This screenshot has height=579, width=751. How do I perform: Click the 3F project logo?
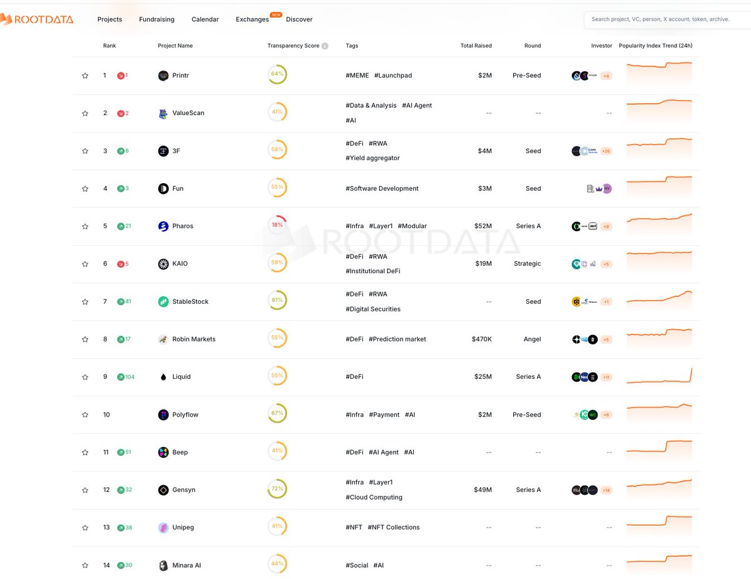click(x=163, y=151)
